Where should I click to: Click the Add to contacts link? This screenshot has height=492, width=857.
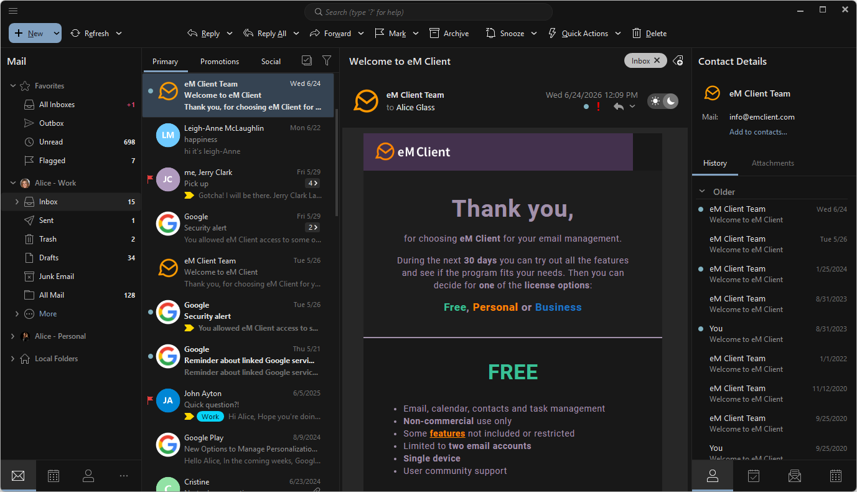click(758, 132)
